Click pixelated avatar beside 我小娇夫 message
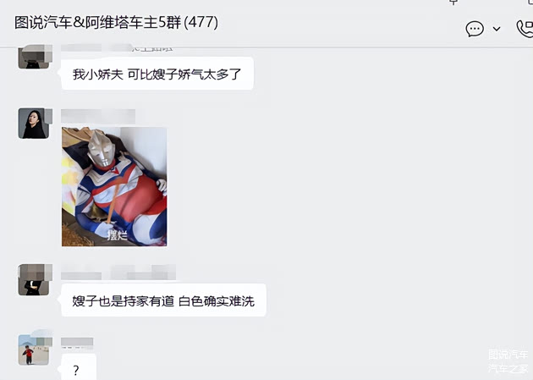This screenshot has height=380, width=533. coord(35,57)
